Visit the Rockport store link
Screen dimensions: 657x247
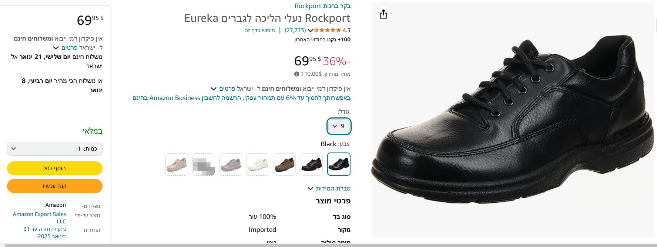click(x=322, y=6)
